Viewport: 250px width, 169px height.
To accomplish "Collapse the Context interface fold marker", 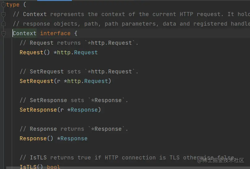I will (x=3, y=33).
